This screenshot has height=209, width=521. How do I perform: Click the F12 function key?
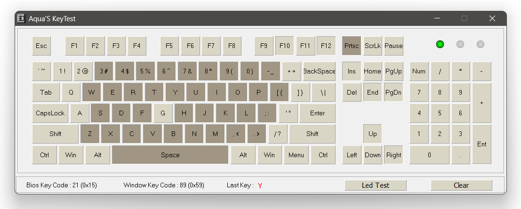click(x=326, y=46)
